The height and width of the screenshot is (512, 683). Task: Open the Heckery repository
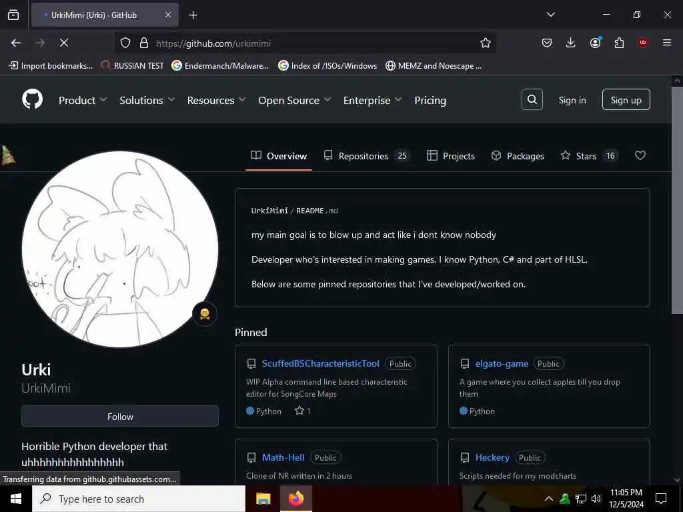click(492, 457)
